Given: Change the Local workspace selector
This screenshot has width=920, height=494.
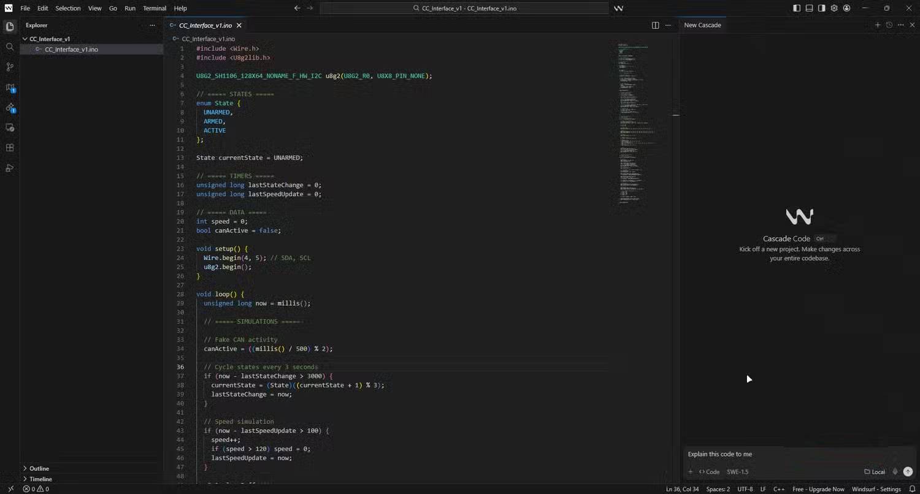Looking at the screenshot, I should click(x=875, y=472).
